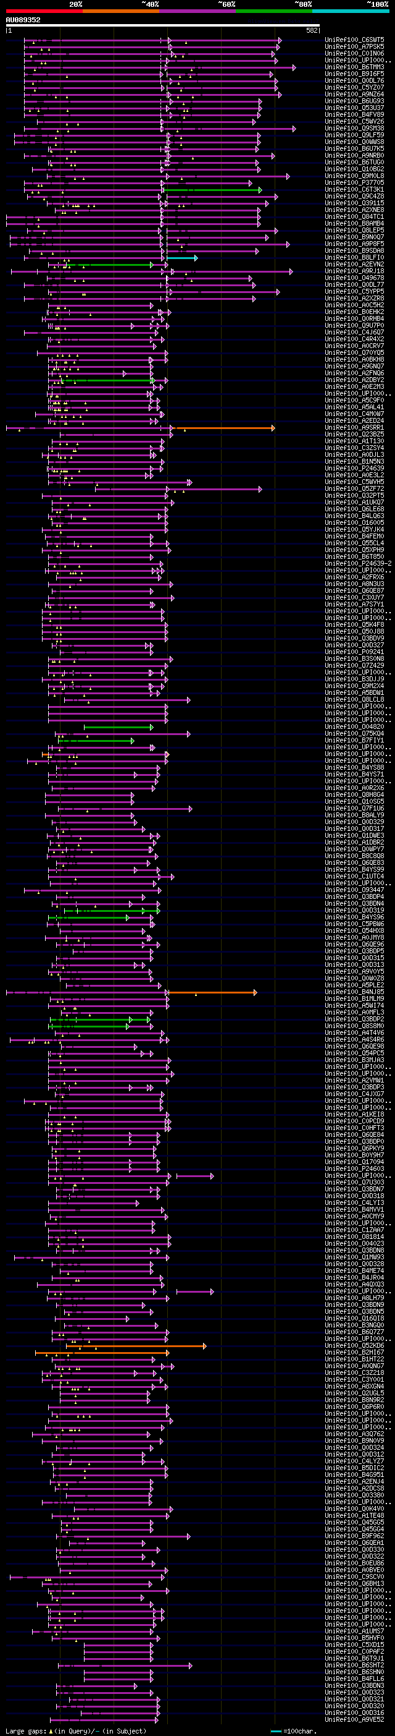Select hit UniRef100_P24639
The image size is (395, 1736).
coord(355,469)
